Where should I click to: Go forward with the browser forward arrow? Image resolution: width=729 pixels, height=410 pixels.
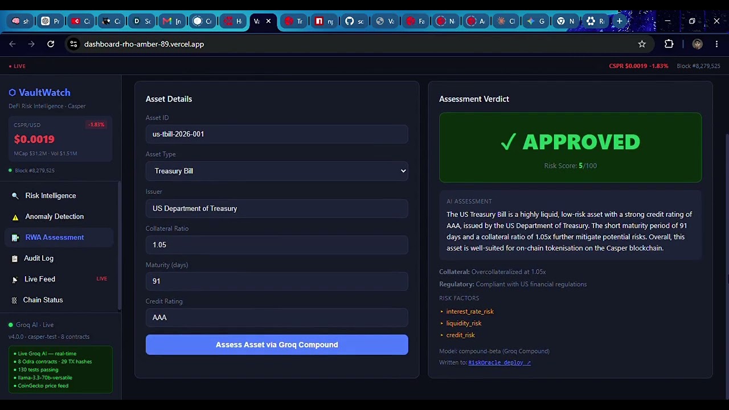[31, 44]
